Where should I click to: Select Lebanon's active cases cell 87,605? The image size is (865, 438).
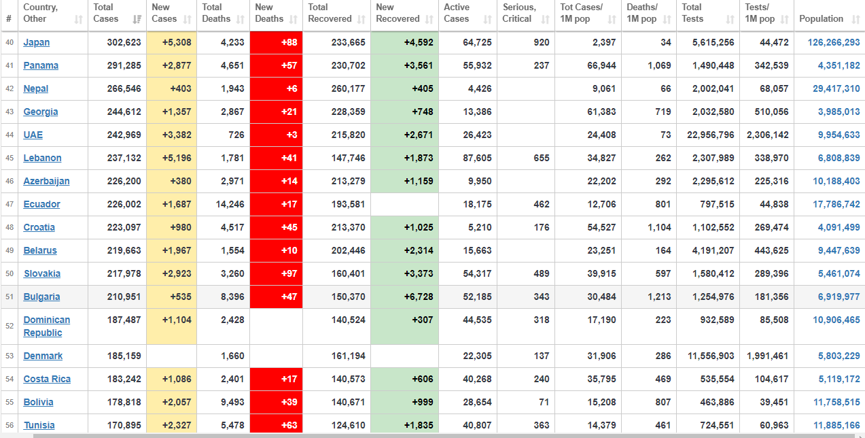[467, 158]
